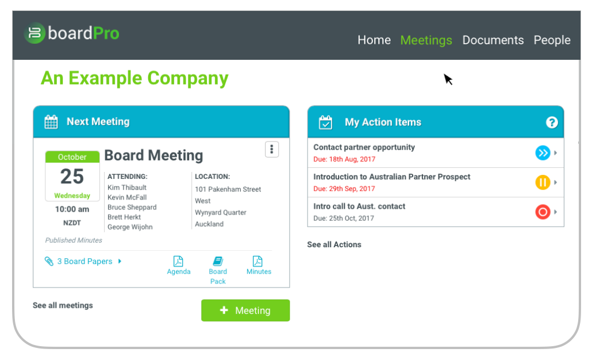
Task: Follow the See all meetings link
Action: [63, 305]
